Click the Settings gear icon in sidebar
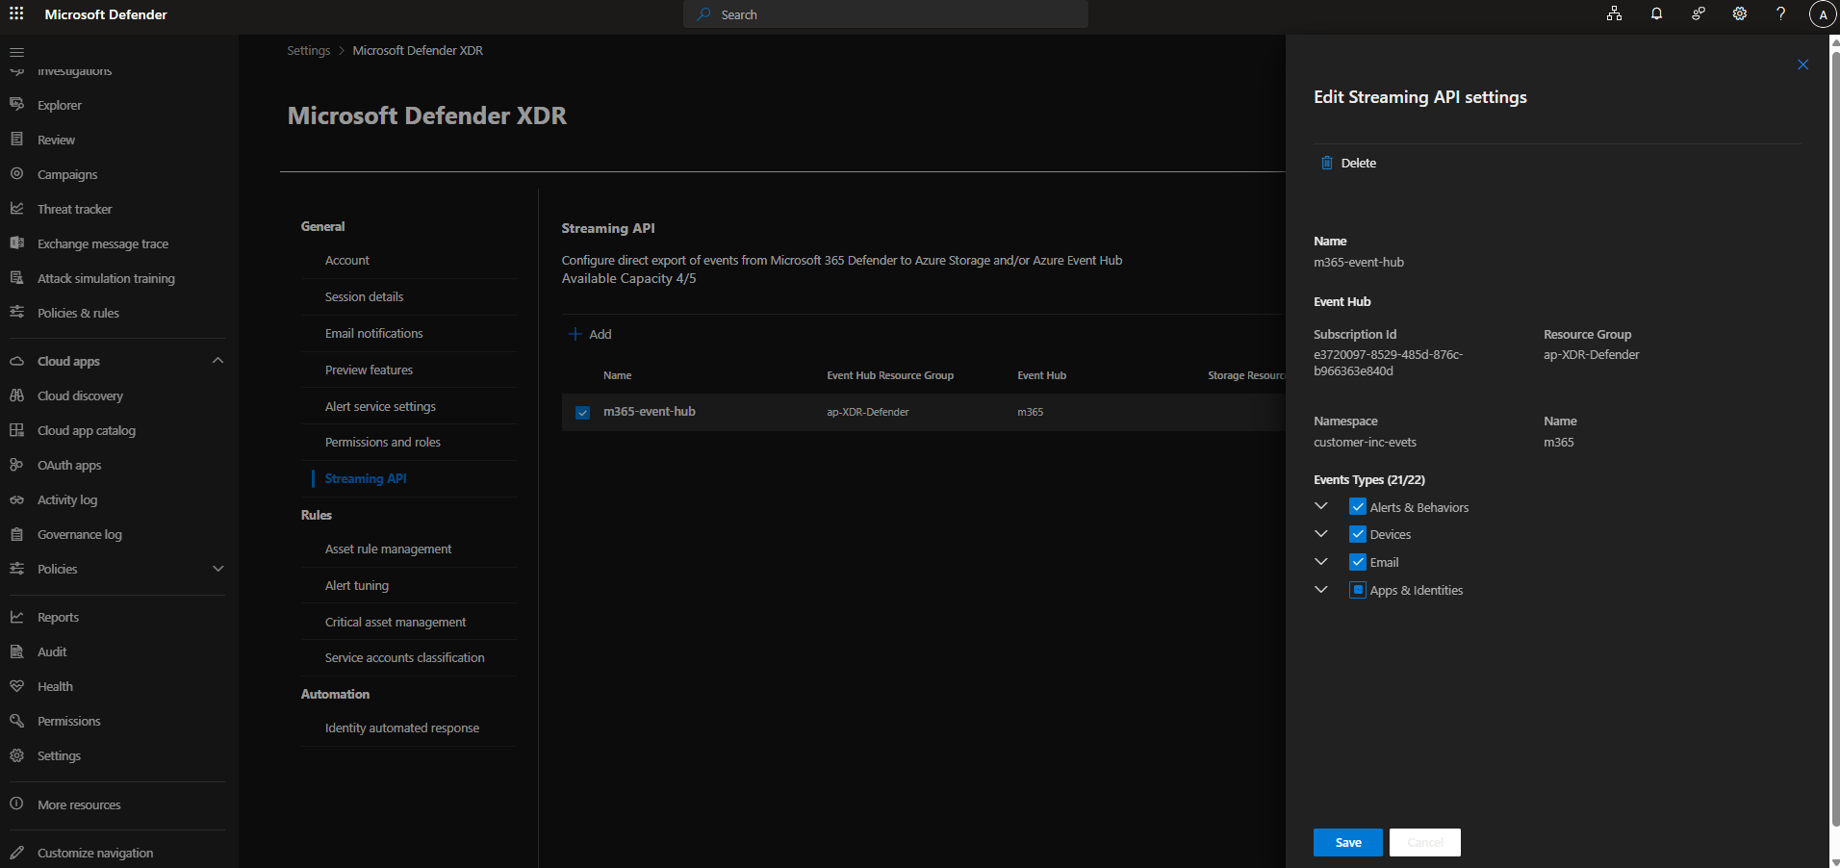Image resolution: width=1840 pixels, height=868 pixels. 16,755
